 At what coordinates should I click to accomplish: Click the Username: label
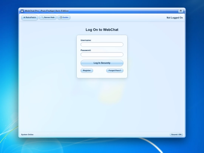click(x=86, y=40)
